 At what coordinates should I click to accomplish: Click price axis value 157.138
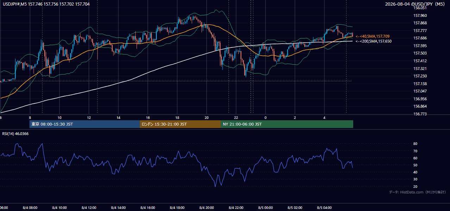click(420, 84)
